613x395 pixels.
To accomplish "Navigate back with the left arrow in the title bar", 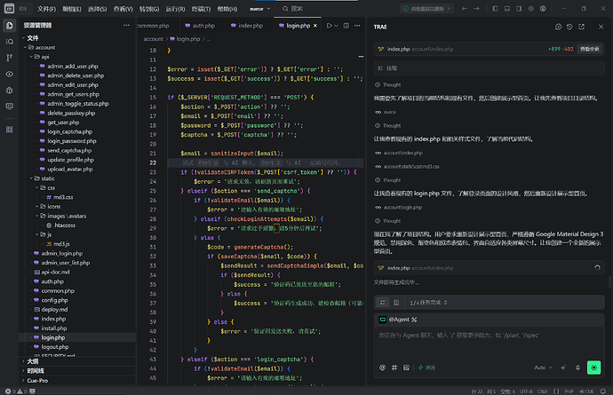I will (464, 9).
